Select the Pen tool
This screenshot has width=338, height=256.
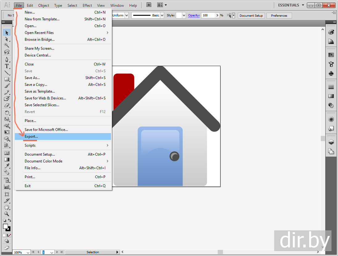tap(7, 60)
